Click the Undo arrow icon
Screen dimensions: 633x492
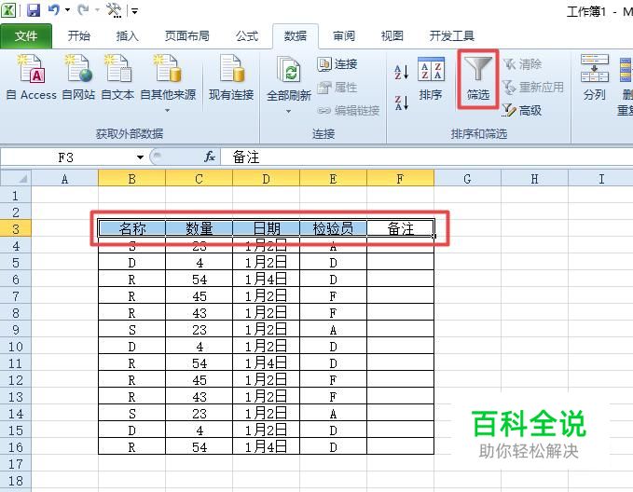coord(54,9)
